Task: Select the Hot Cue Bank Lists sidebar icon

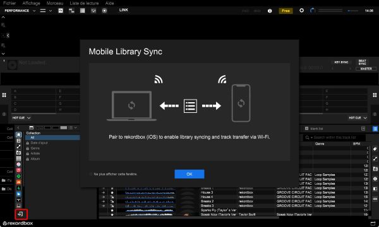Action: (x=18, y=153)
